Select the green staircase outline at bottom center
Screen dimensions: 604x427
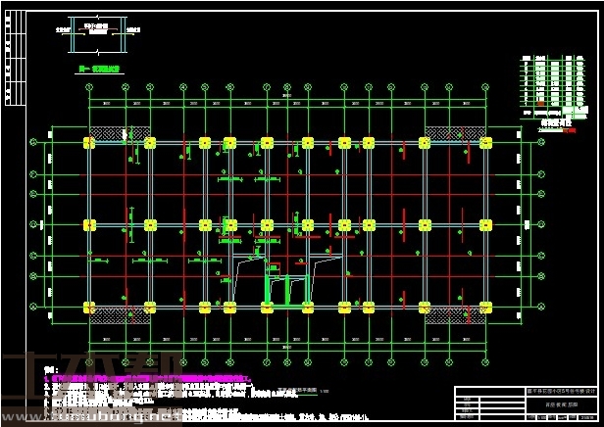[286, 289]
